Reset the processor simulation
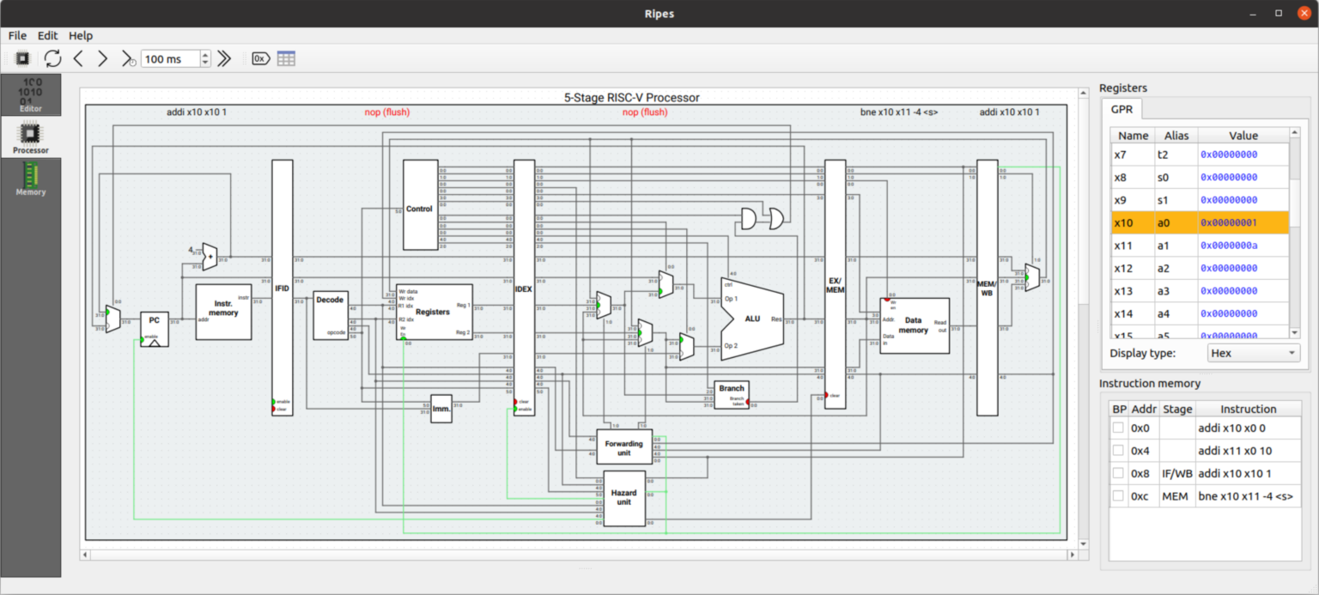Image resolution: width=1319 pixels, height=595 pixels. click(52, 58)
